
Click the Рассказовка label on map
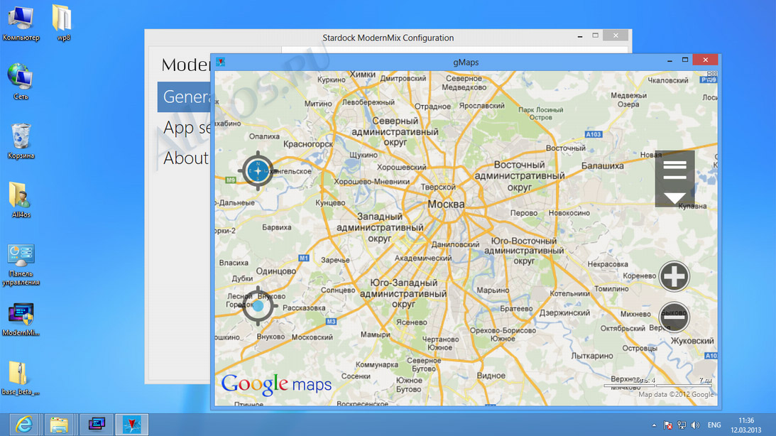point(304,307)
